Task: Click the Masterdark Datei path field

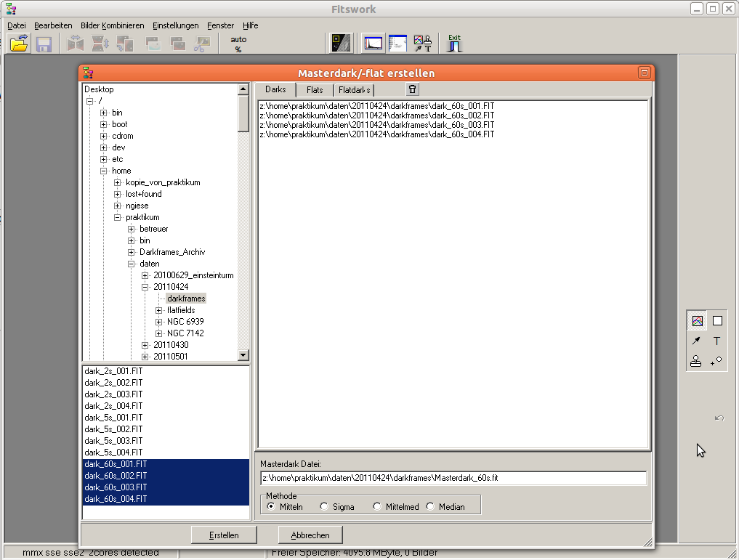Action: pos(453,478)
